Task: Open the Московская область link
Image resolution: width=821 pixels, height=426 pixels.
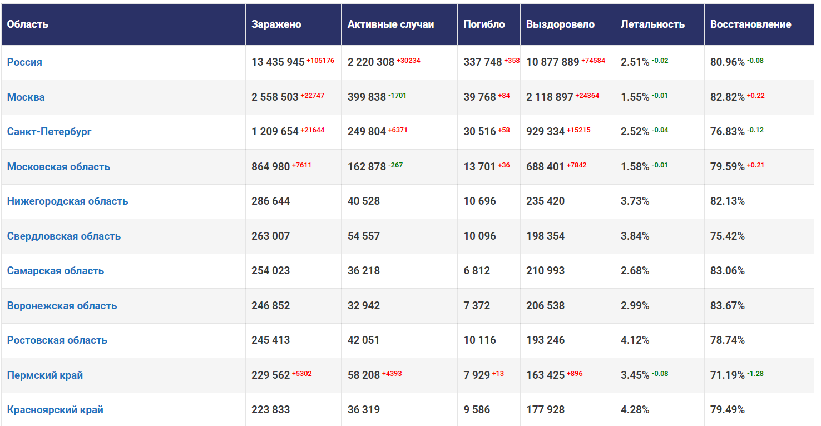Action: coord(58,167)
